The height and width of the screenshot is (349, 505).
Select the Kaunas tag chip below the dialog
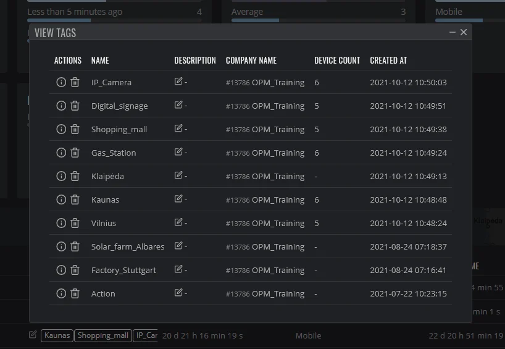coord(57,335)
